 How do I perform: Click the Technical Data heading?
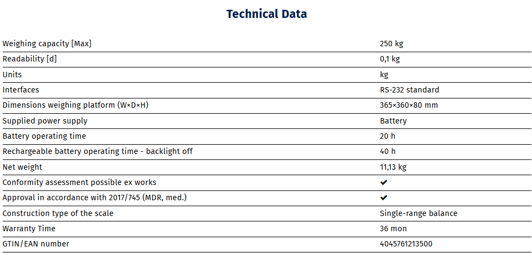pyautogui.click(x=267, y=14)
